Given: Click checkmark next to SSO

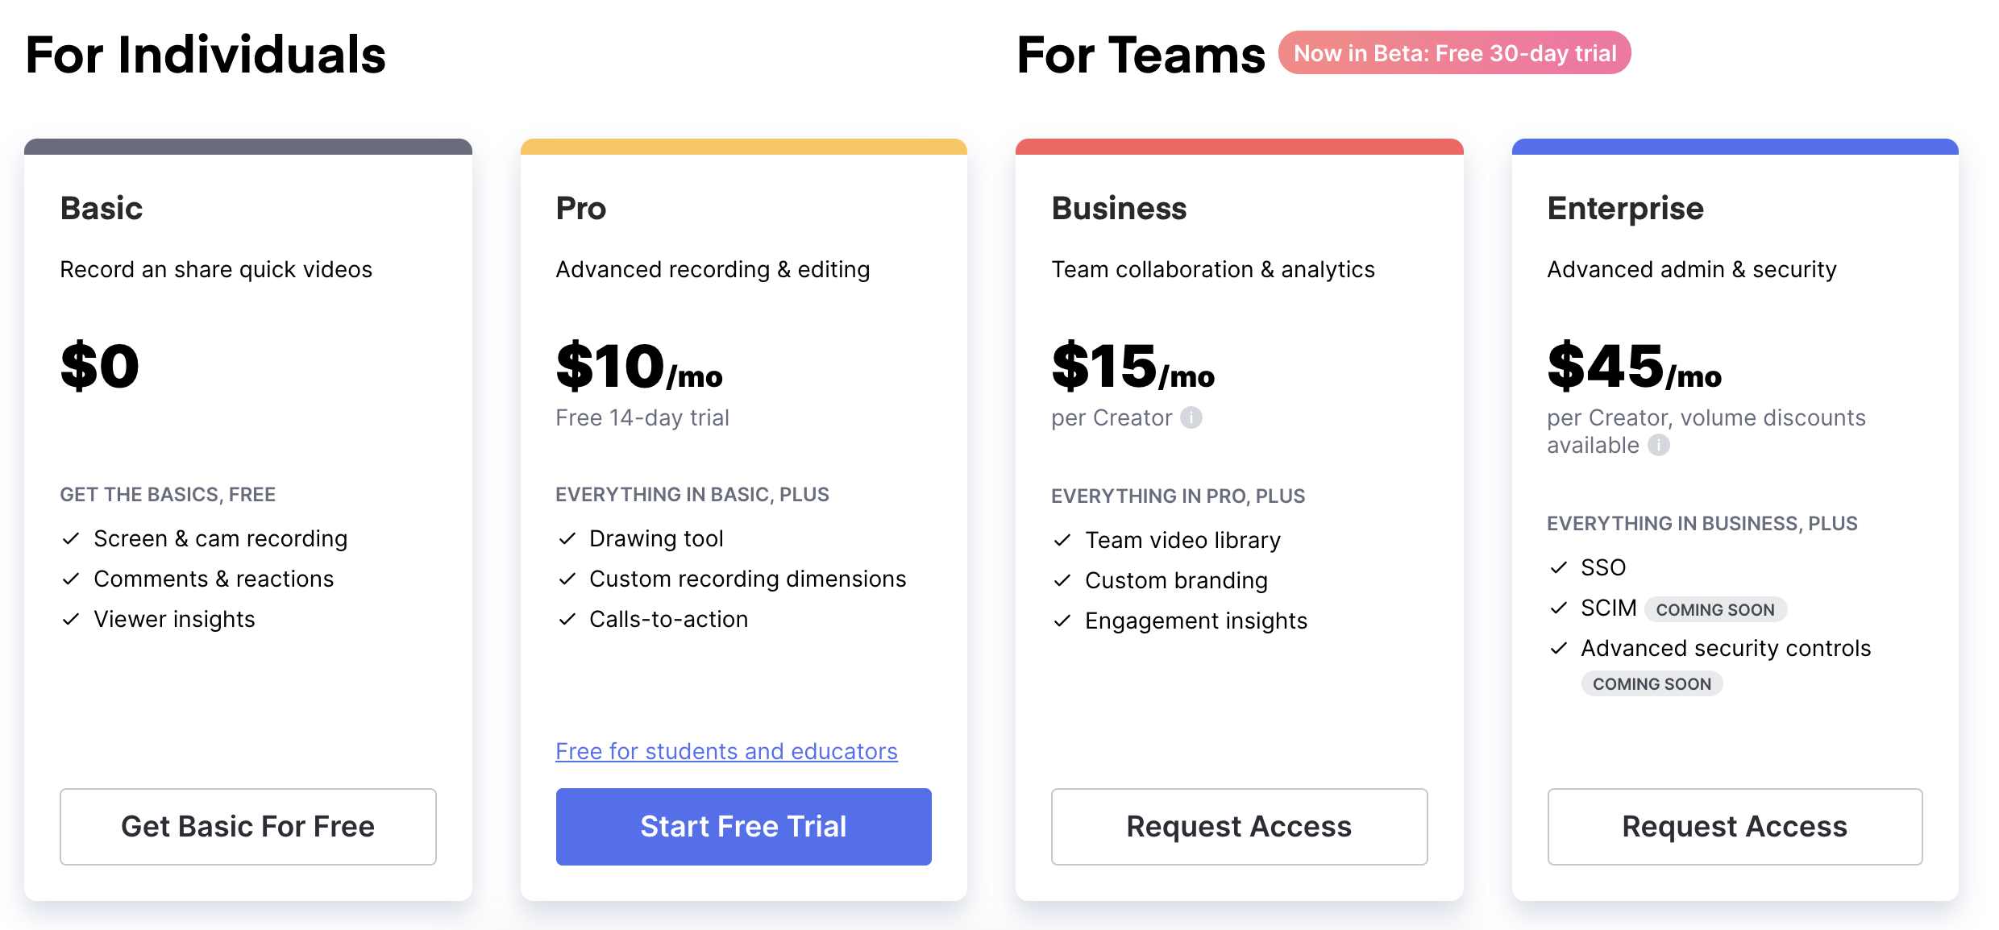Looking at the screenshot, I should (1559, 567).
